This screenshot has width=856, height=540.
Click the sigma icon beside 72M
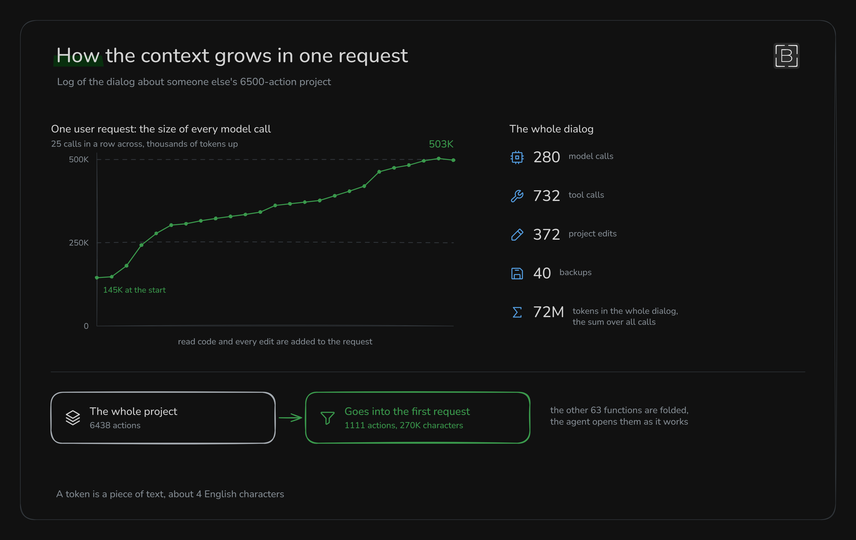click(x=517, y=312)
